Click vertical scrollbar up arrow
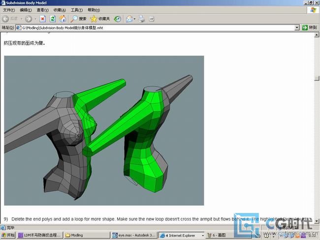The width and height of the screenshot is (320, 240). coord(317,35)
